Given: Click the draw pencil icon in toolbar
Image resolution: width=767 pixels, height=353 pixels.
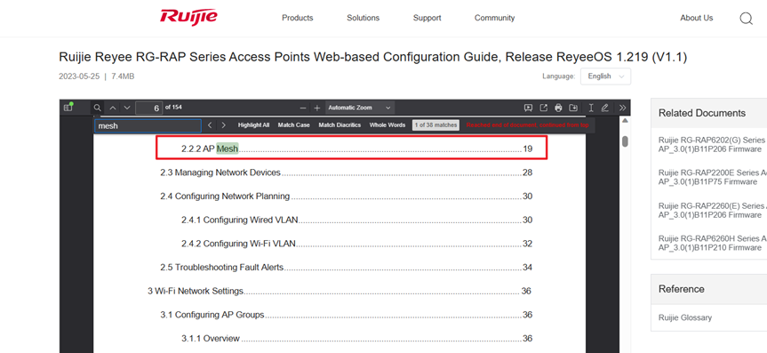Looking at the screenshot, I should [605, 108].
